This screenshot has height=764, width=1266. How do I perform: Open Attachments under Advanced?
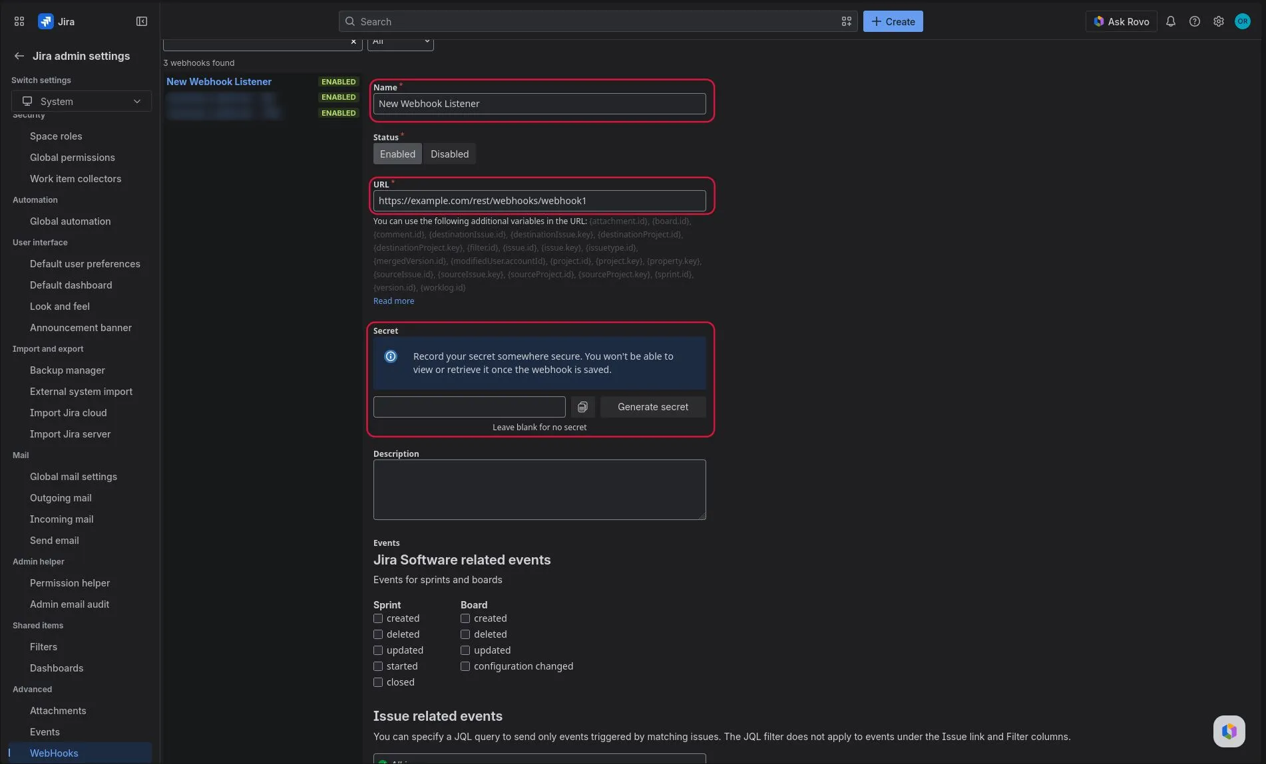pyautogui.click(x=58, y=711)
